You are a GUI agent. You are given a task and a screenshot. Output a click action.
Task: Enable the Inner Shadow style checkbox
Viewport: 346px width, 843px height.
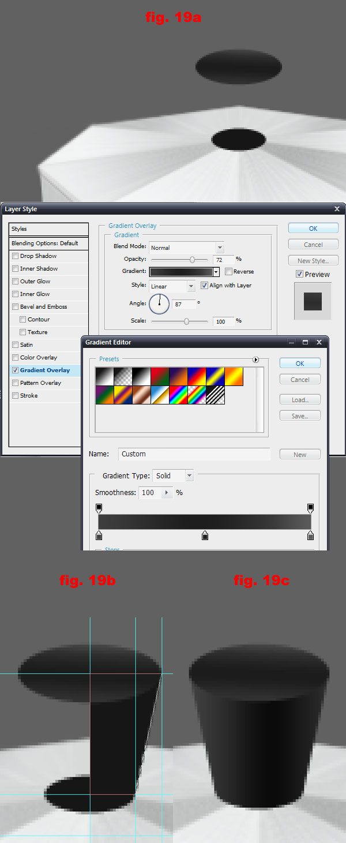click(x=15, y=269)
